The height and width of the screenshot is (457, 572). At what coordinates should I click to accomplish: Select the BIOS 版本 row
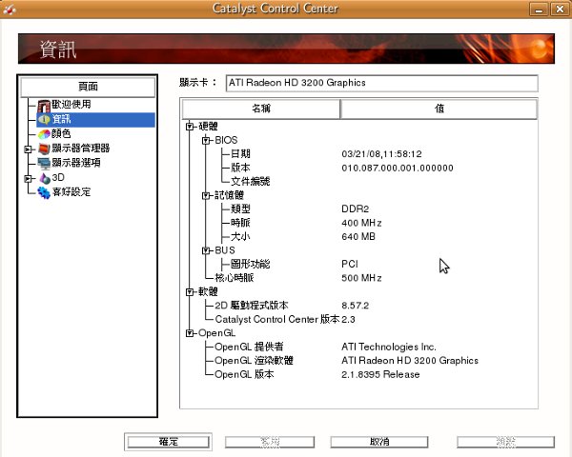tap(240, 168)
